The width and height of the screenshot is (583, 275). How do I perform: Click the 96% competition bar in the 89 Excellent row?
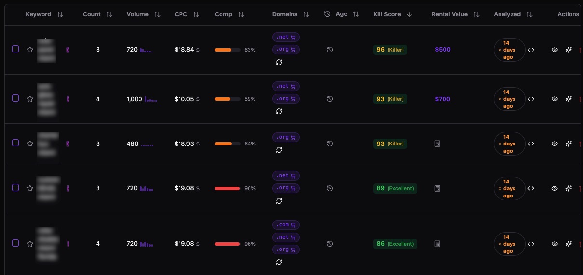click(227, 188)
